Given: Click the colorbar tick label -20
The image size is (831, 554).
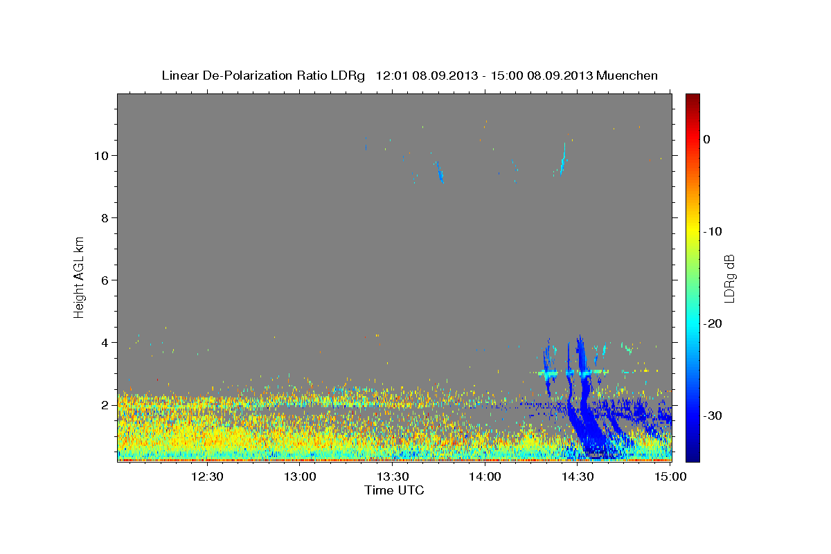Looking at the screenshot, I should pos(713,323).
